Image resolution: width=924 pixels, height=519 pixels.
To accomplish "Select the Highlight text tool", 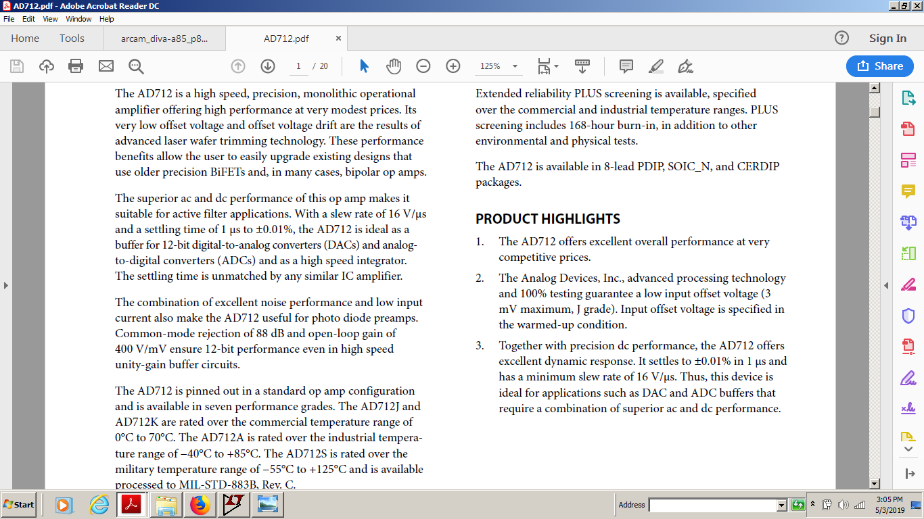I will point(656,66).
